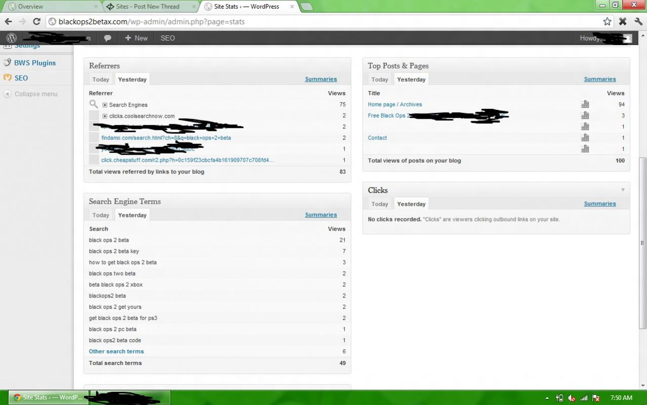Close the Overview browser tab
This screenshot has height=405, width=647.
click(x=96, y=7)
